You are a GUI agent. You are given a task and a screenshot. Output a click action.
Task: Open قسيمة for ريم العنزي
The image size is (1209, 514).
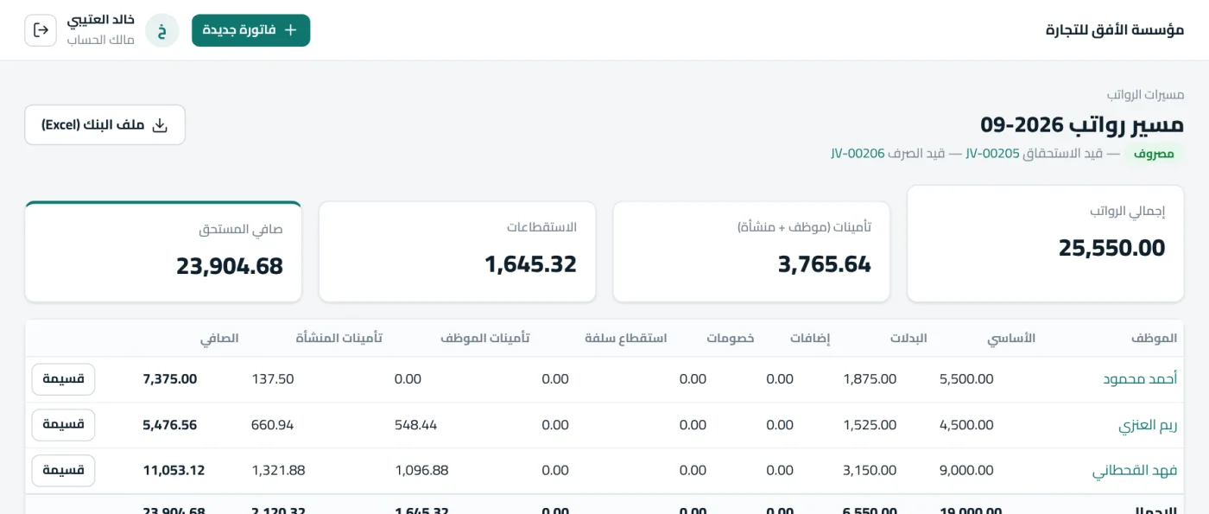click(63, 425)
